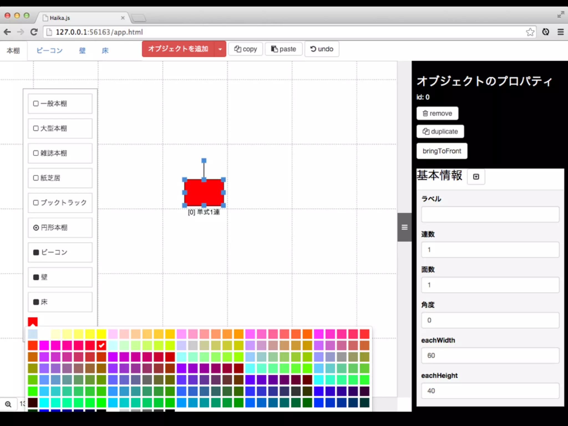Open the dropdown arrow beside オブジェクトを追加

(220, 49)
